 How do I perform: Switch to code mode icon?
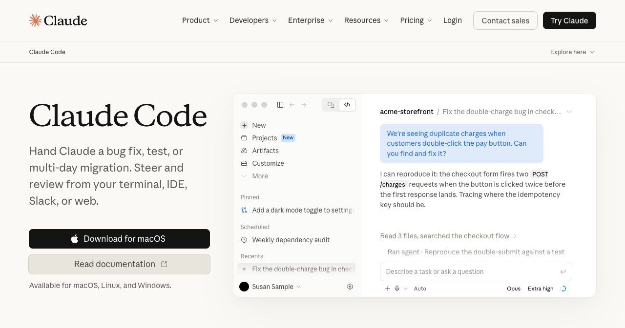pyautogui.click(x=347, y=105)
